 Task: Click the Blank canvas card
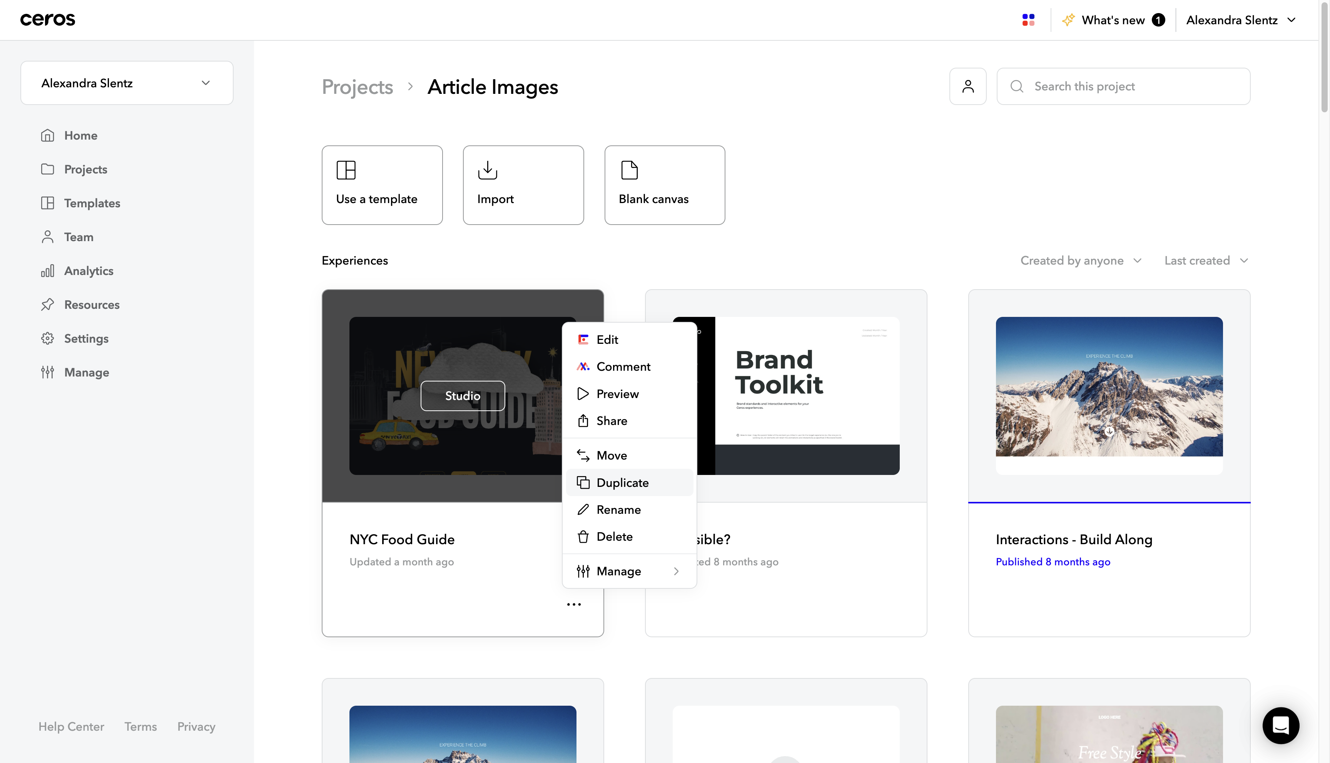point(665,185)
